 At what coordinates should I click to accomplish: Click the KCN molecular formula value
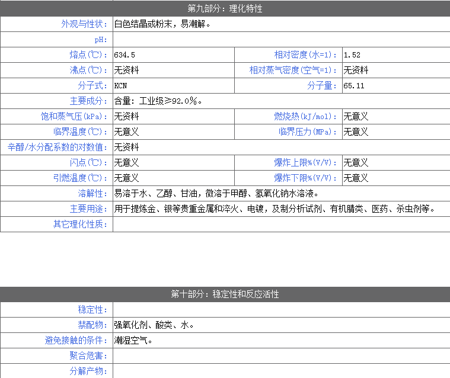click(121, 86)
